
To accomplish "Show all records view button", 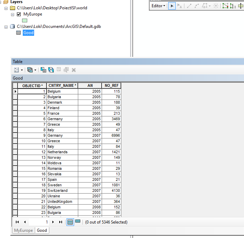I will 70,222.
